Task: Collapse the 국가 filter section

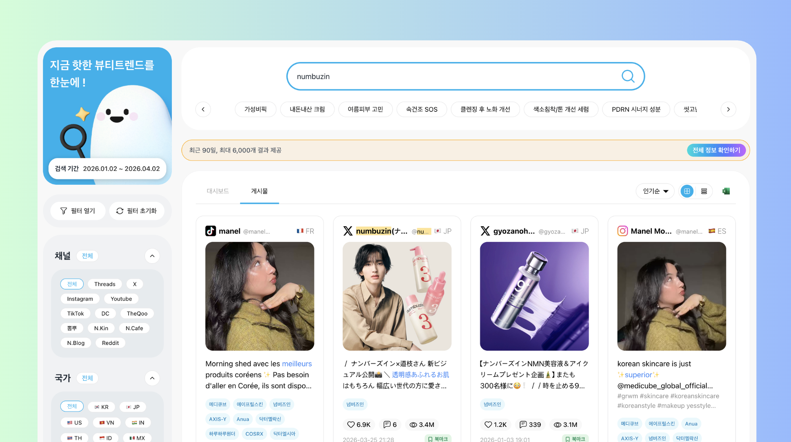Action: coord(152,378)
